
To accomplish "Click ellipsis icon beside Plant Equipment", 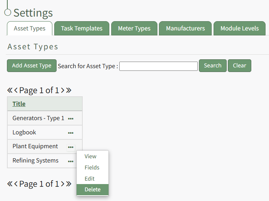I will point(70,147).
